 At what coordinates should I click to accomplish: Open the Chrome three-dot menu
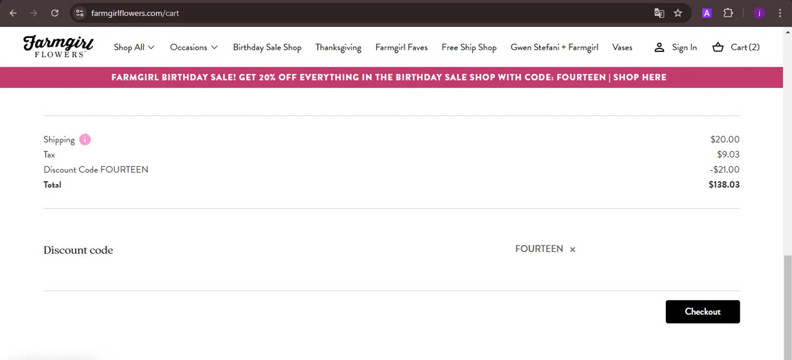[780, 13]
